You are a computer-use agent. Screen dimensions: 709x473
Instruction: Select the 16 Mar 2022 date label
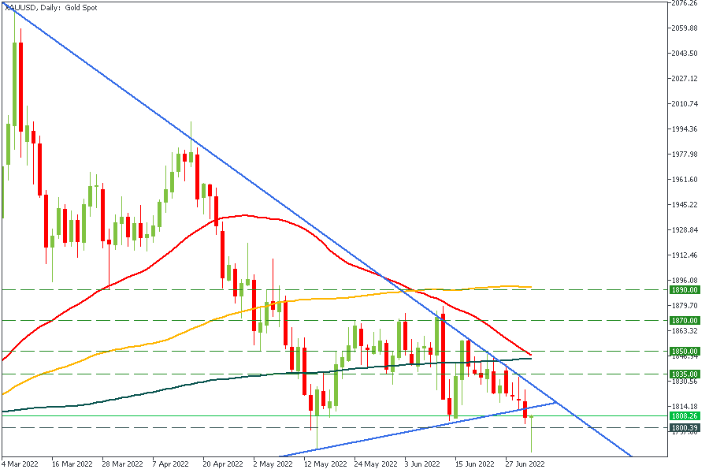[72, 464]
